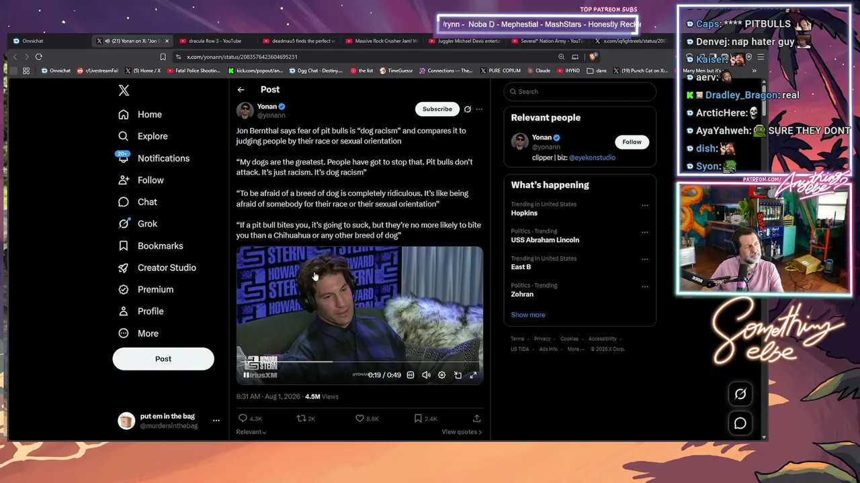Open the Hopkins trending topic

524,213
